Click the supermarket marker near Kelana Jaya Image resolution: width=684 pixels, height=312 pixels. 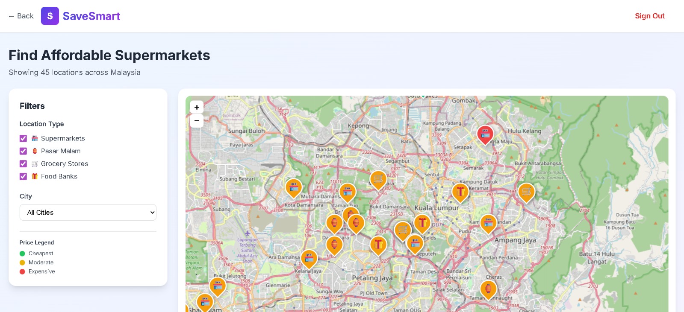point(309,258)
